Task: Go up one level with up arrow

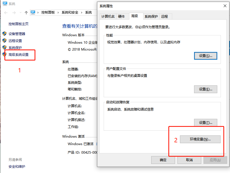Action: pyautogui.click(x=26, y=13)
